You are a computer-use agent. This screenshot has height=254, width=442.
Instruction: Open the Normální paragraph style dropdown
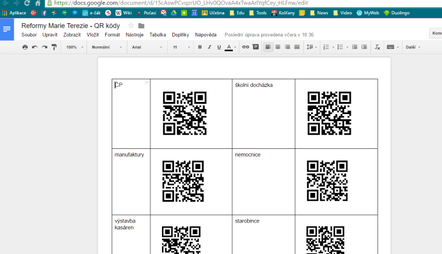click(x=106, y=47)
